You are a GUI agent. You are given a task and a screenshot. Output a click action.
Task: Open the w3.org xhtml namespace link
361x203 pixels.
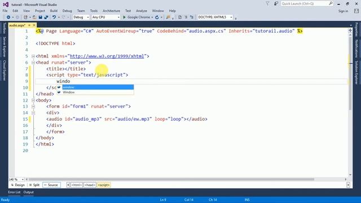coord(107,56)
